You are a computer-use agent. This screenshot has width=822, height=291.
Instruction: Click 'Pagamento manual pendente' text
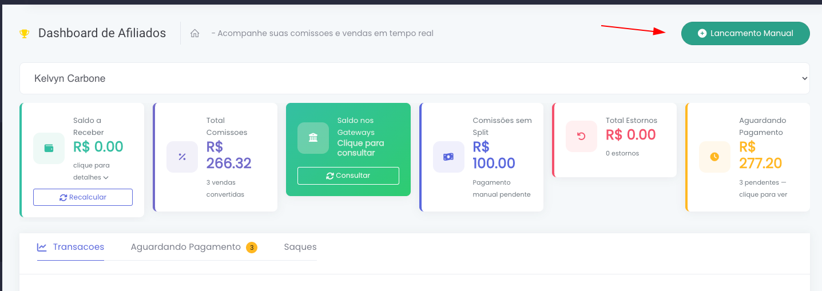[x=502, y=188]
